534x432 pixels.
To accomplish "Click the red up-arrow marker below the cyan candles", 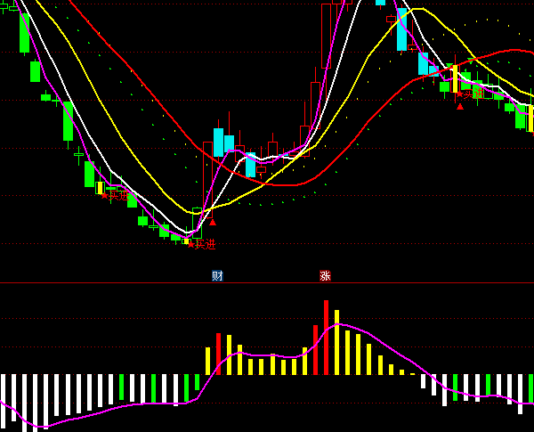I will (213, 222).
